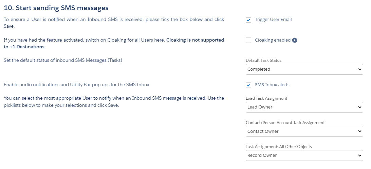This screenshot has width=371, height=169.
Task: Open the Lead Task Assignment picklist
Action: [304, 107]
